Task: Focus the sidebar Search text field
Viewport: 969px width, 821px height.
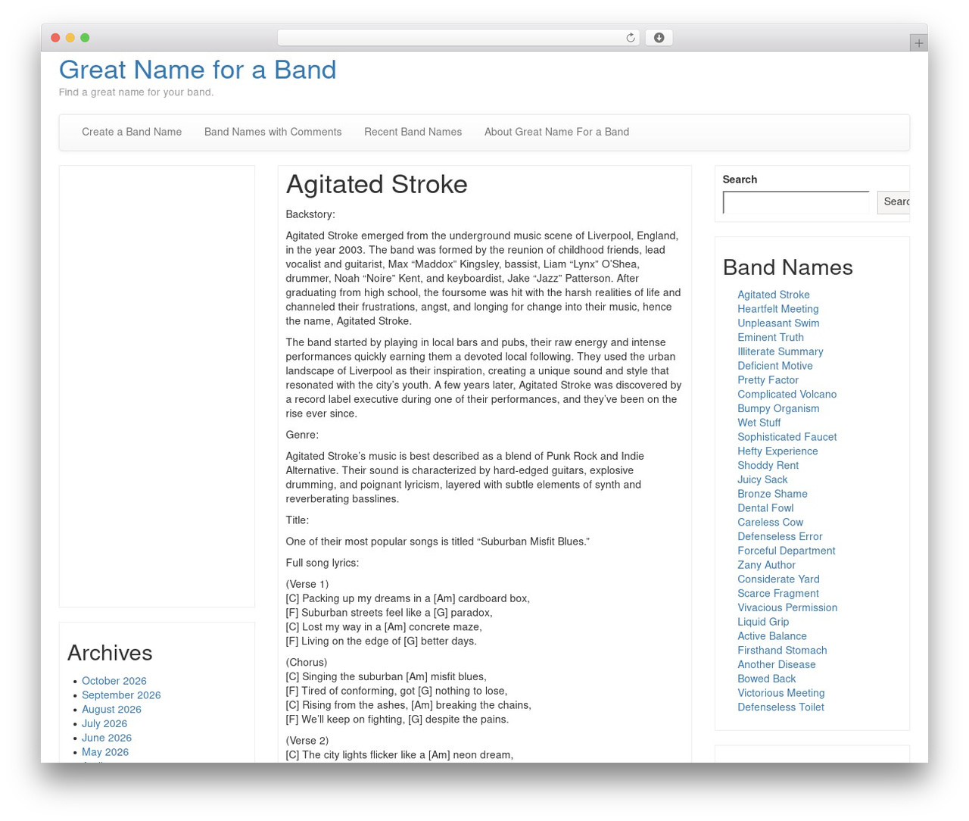Action: (796, 202)
